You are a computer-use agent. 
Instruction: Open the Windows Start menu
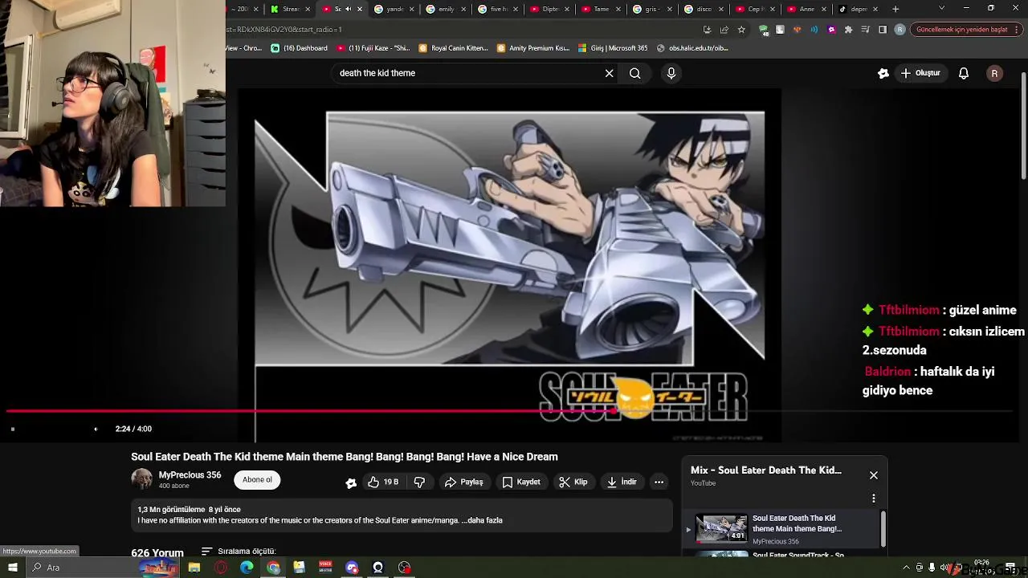coord(13,568)
